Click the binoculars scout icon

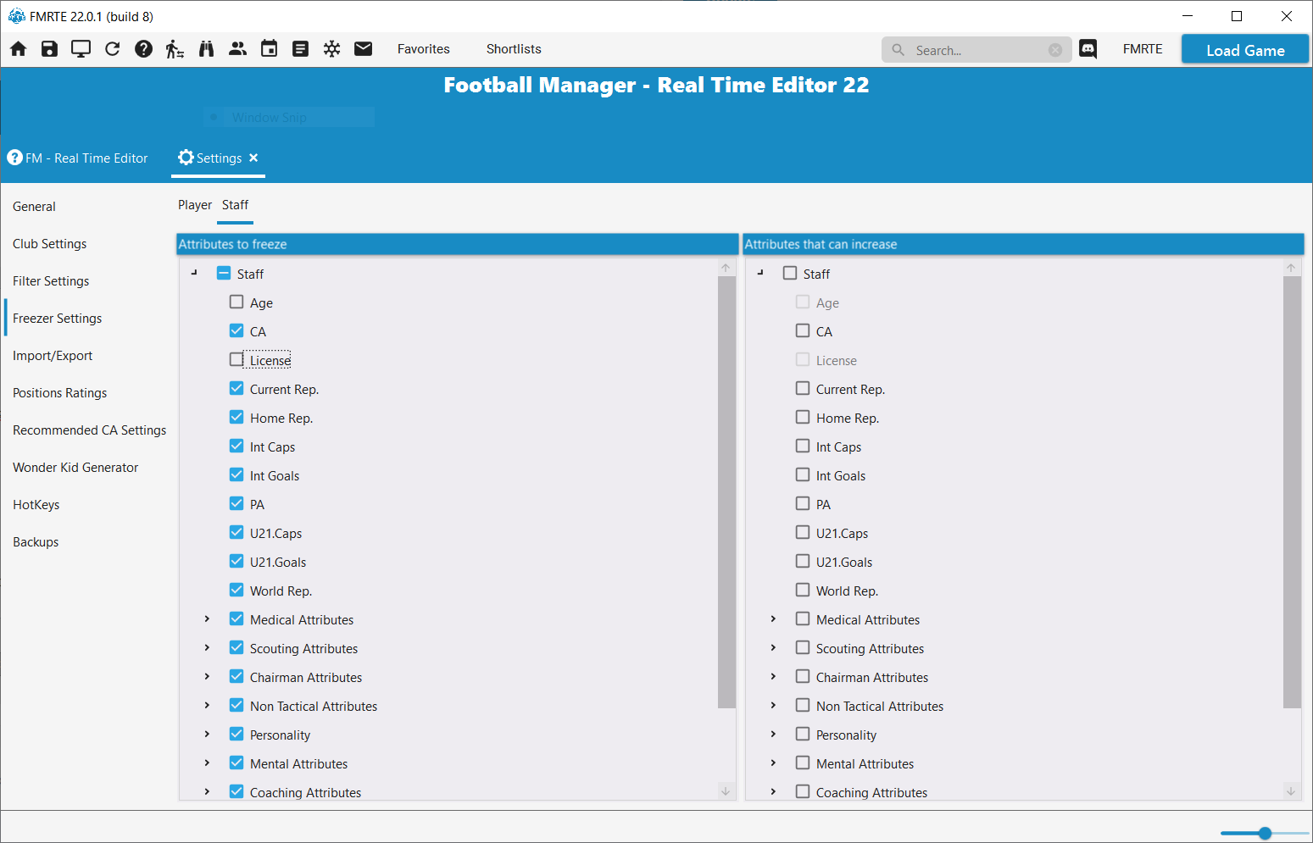coord(206,49)
